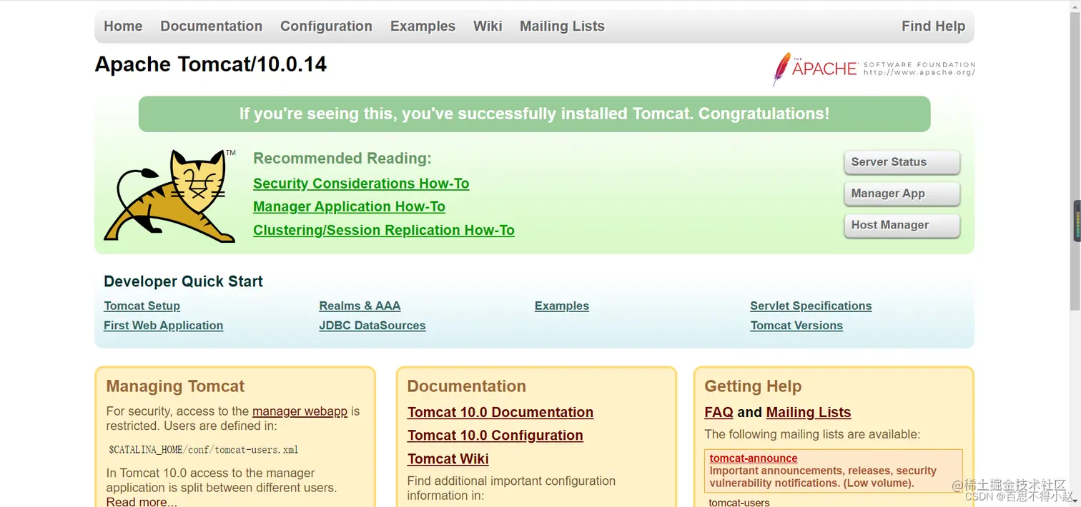Screen dimensions: 1081x507
Task: Open the Manager App button
Action: [902, 194]
